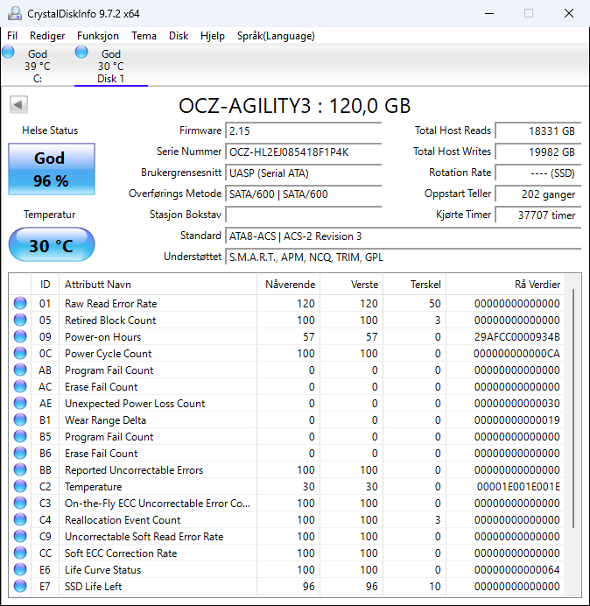Click the empty Stasjon Bokstav field
The image size is (590, 606).
click(303, 215)
